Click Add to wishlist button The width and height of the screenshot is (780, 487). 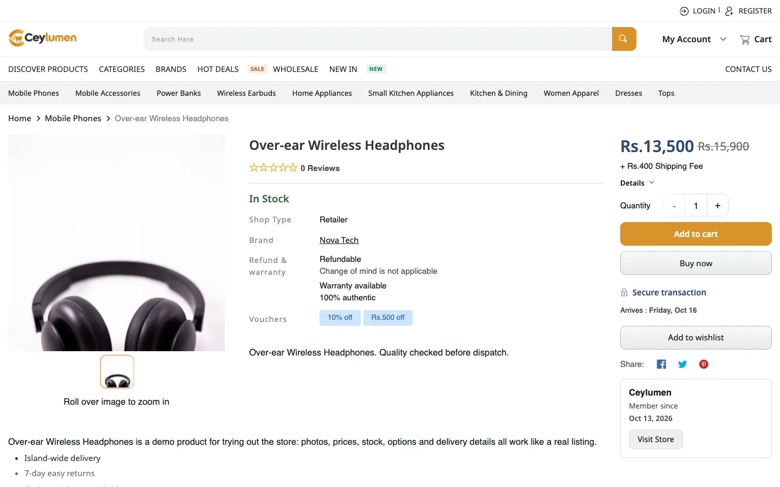click(x=696, y=338)
